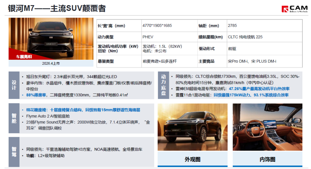Select the PHEV value cell

pyautogui.click(x=169, y=37)
